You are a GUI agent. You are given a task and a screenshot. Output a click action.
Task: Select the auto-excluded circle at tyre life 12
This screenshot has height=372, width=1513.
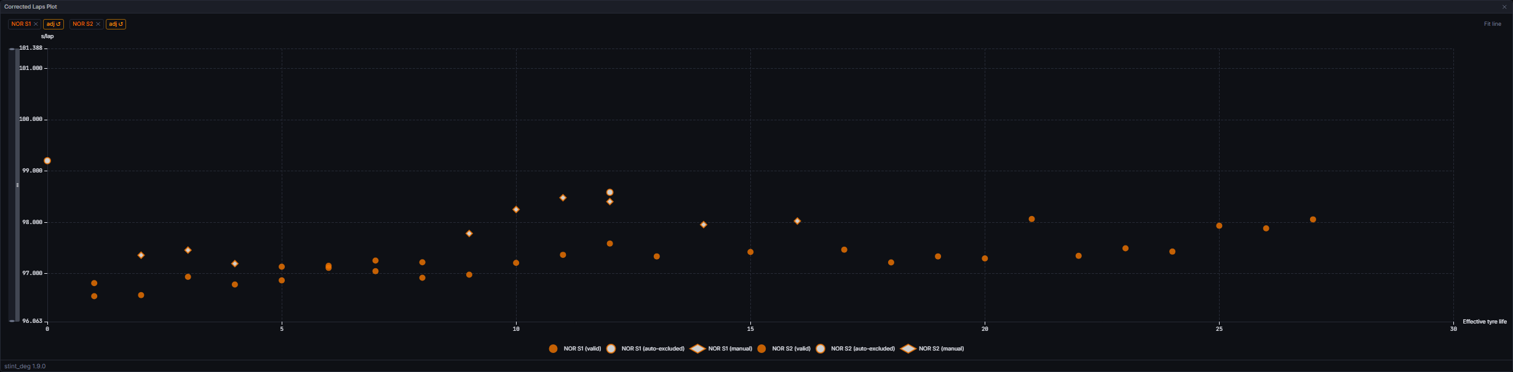pos(610,192)
